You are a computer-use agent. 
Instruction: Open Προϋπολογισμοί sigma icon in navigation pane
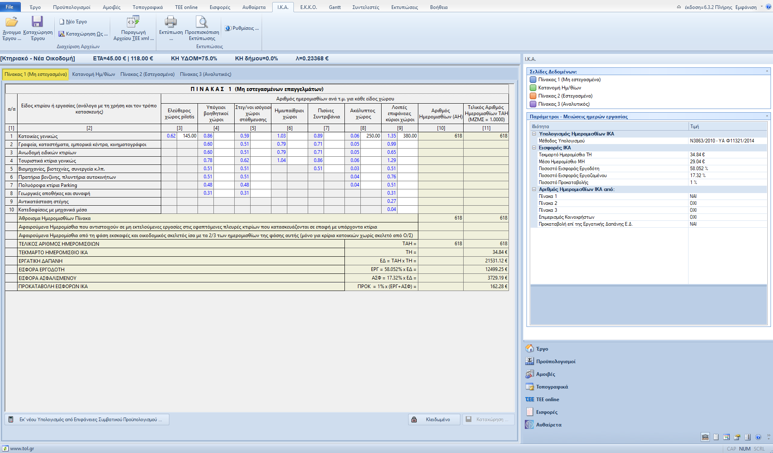pyautogui.click(x=529, y=361)
